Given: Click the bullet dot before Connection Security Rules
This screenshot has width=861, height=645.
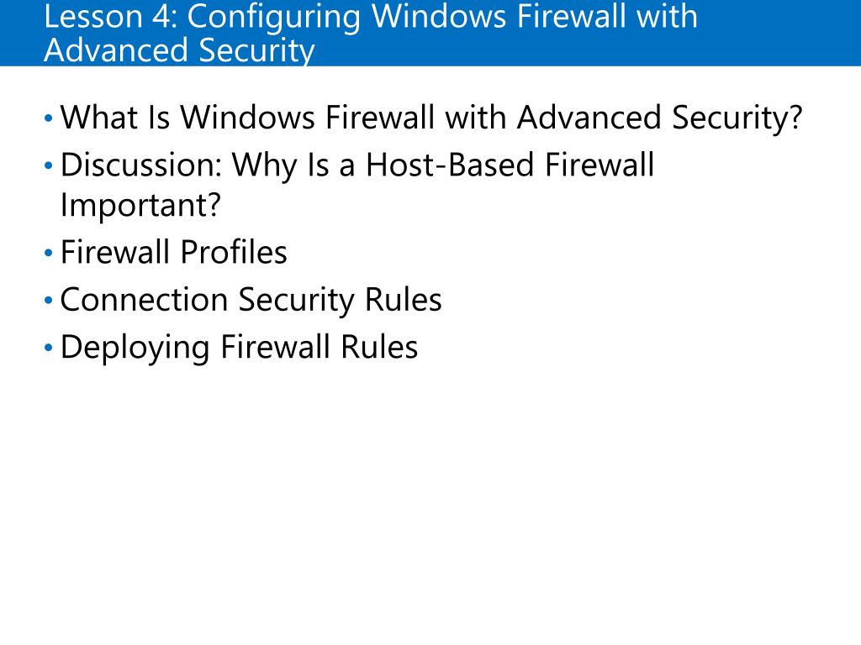Looking at the screenshot, I should pos(48,301).
